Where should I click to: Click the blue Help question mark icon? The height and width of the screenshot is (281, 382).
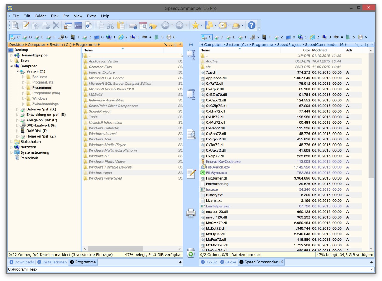tap(252, 26)
